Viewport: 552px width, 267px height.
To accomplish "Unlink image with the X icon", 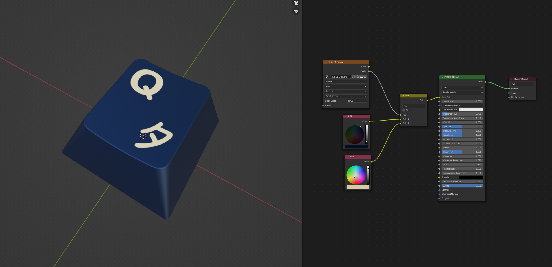I will pos(365,77).
